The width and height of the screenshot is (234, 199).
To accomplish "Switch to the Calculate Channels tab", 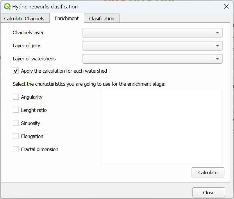I will 24,19.
